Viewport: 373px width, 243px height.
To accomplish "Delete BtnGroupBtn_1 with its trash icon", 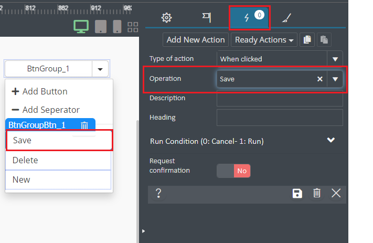I will [84, 125].
